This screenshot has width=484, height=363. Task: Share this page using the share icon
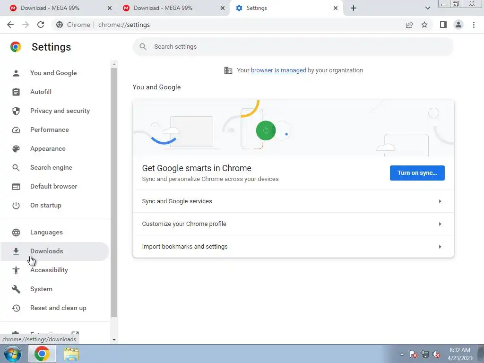[409, 25]
